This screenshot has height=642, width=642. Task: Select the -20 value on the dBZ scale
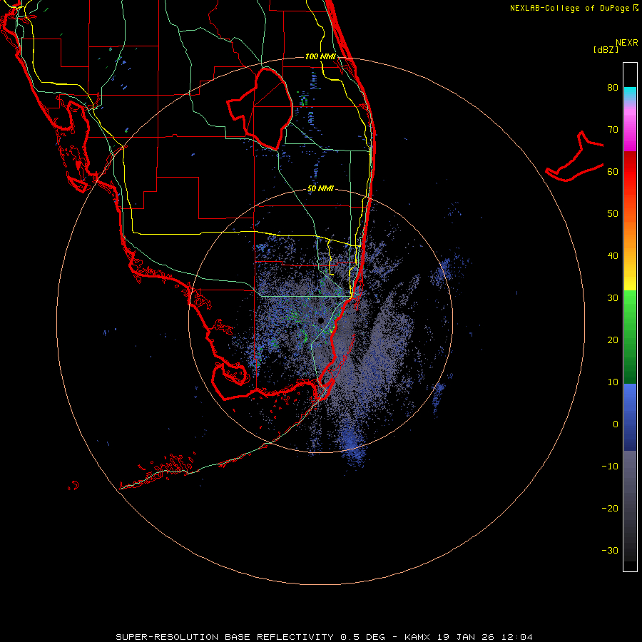[610, 508]
